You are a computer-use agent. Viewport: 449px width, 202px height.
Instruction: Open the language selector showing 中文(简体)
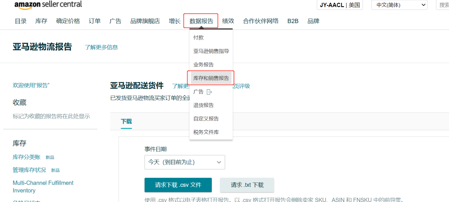point(399,5)
